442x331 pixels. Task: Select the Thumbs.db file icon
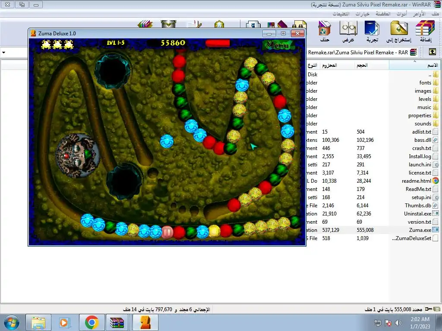point(436,205)
